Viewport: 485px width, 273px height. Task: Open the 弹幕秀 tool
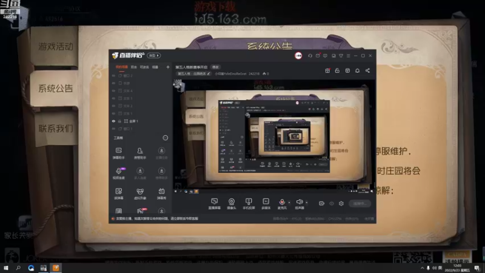coord(161,194)
